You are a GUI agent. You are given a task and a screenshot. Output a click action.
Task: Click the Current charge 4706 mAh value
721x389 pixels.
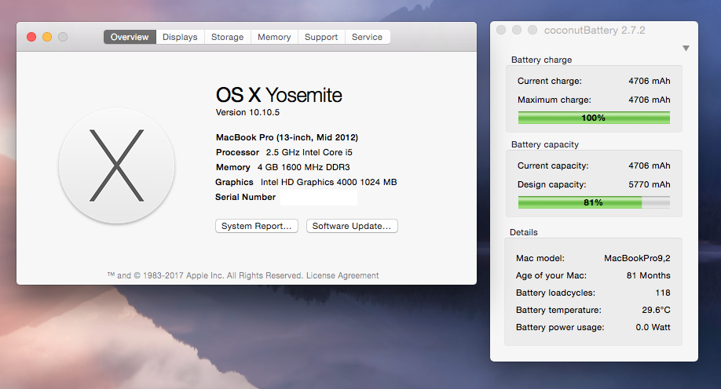[x=650, y=81]
